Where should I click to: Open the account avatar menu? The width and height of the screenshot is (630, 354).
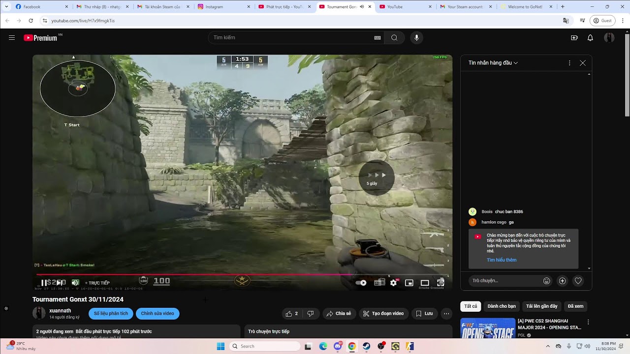[609, 38]
